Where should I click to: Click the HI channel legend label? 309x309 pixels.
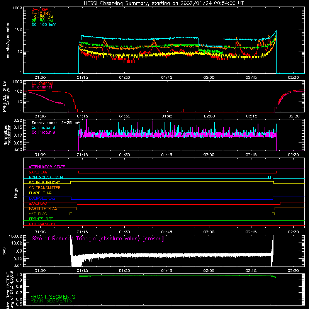point(42,87)
